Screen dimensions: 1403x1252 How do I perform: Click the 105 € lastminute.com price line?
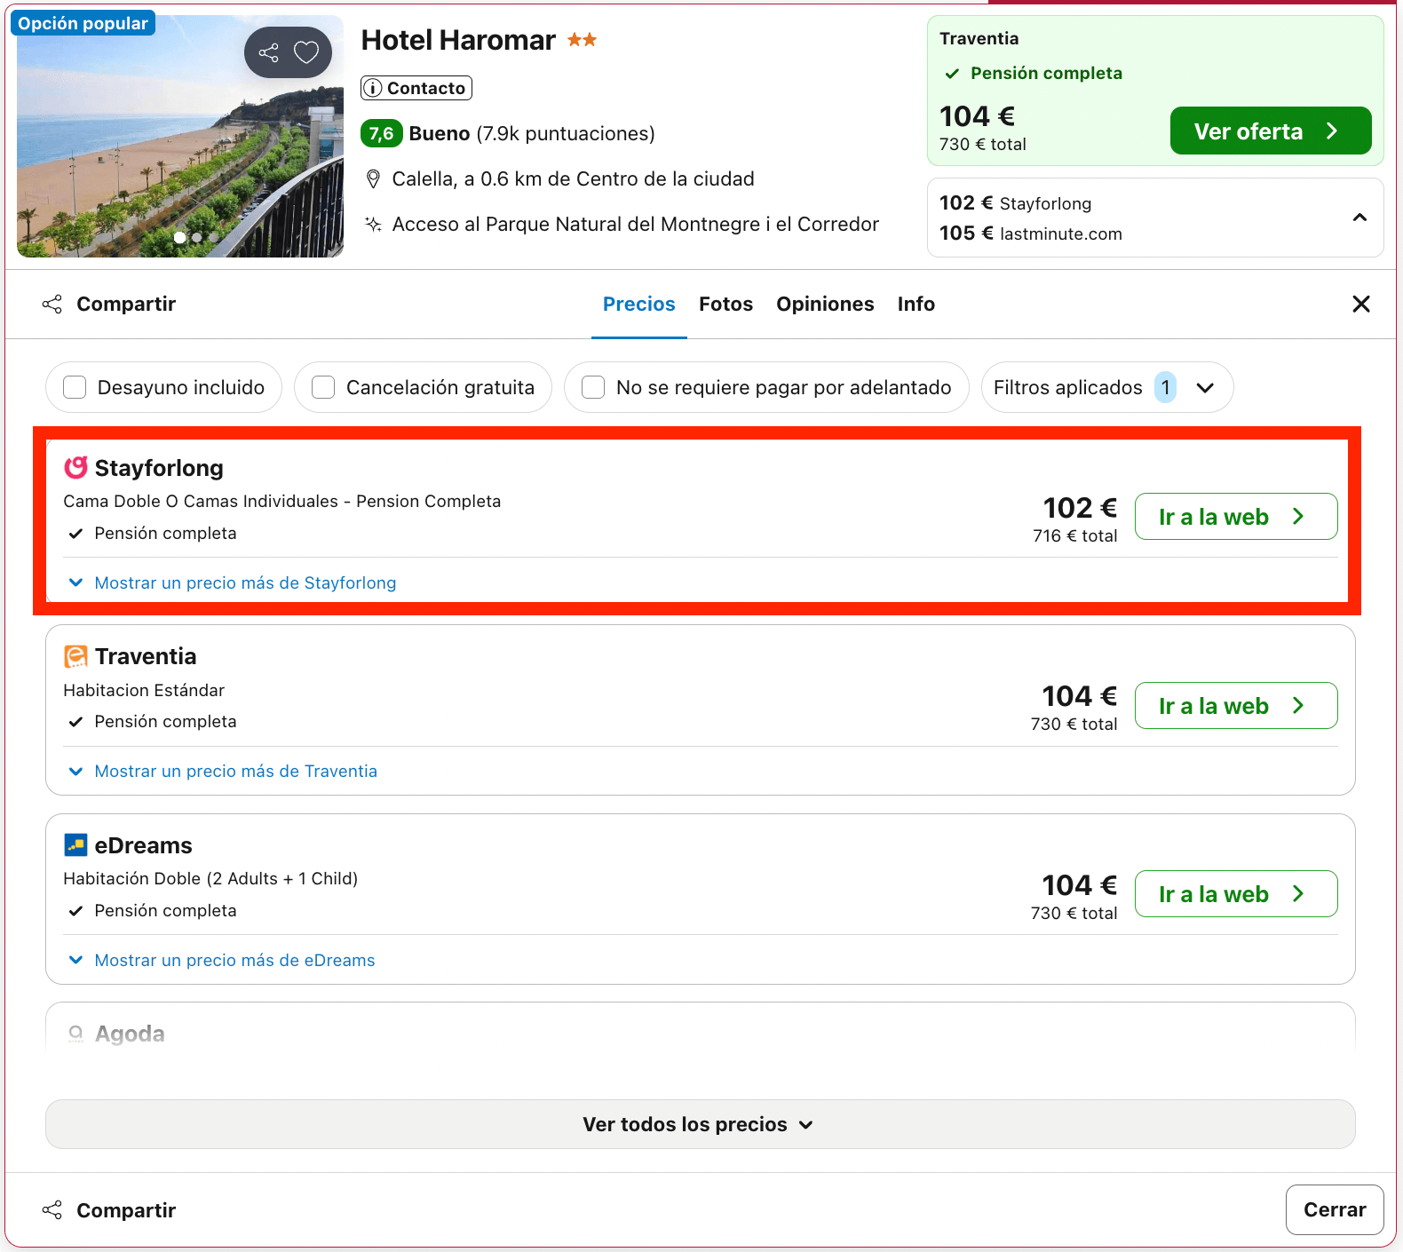(1031, 234)
